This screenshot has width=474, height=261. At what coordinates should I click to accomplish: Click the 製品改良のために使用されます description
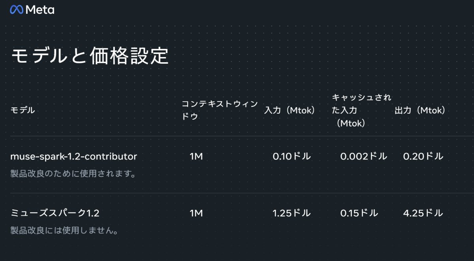(73, 174)
